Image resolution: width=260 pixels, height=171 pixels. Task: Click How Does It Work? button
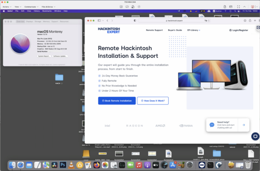[x=153, y=101]
